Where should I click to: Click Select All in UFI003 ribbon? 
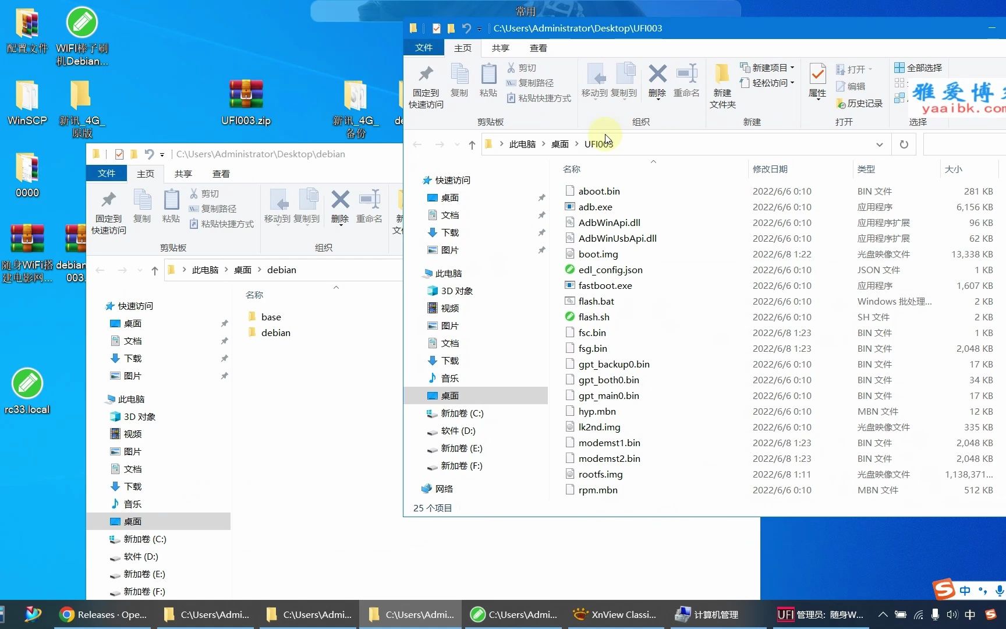(x=918, y=68)
